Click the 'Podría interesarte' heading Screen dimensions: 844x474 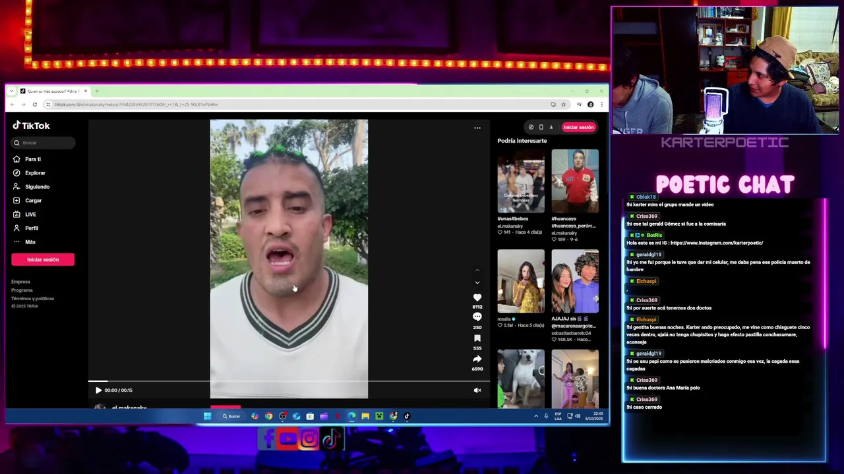point(522,141)
